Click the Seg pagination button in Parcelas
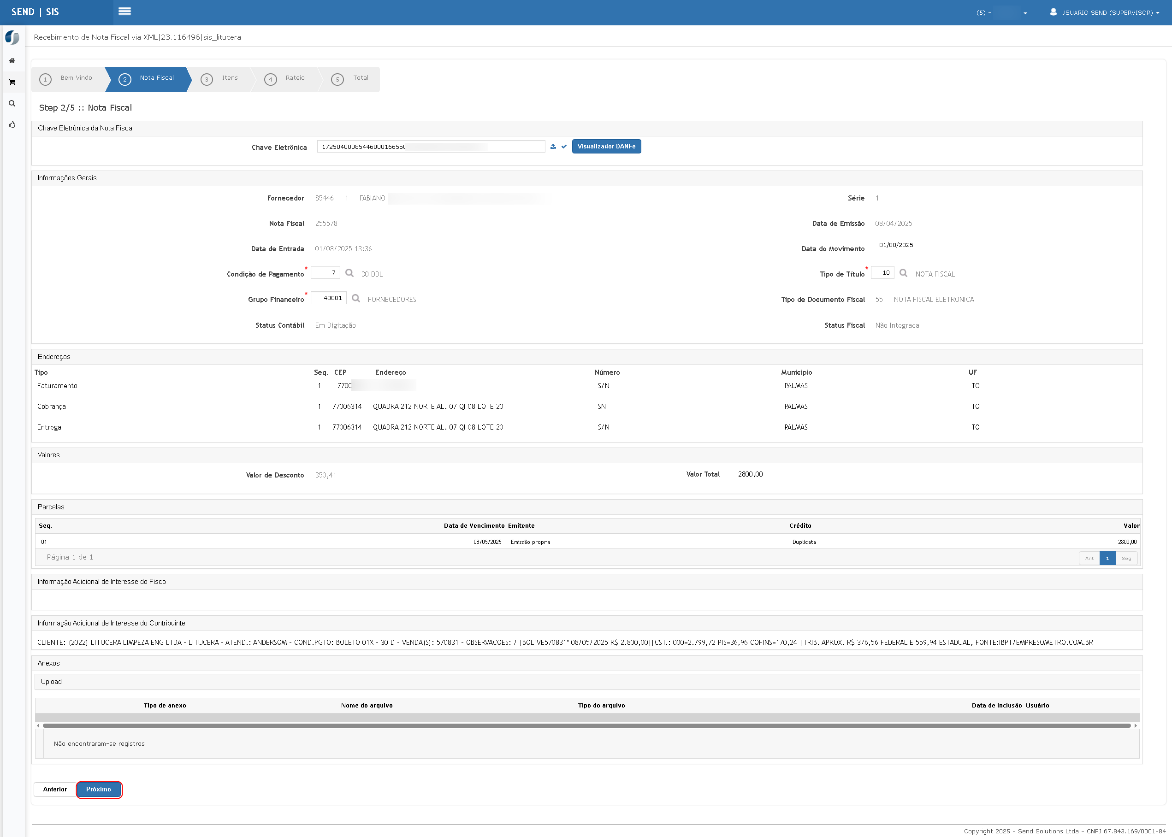Viewport: 1172px width, 837px height. [x=1127, y=558]
